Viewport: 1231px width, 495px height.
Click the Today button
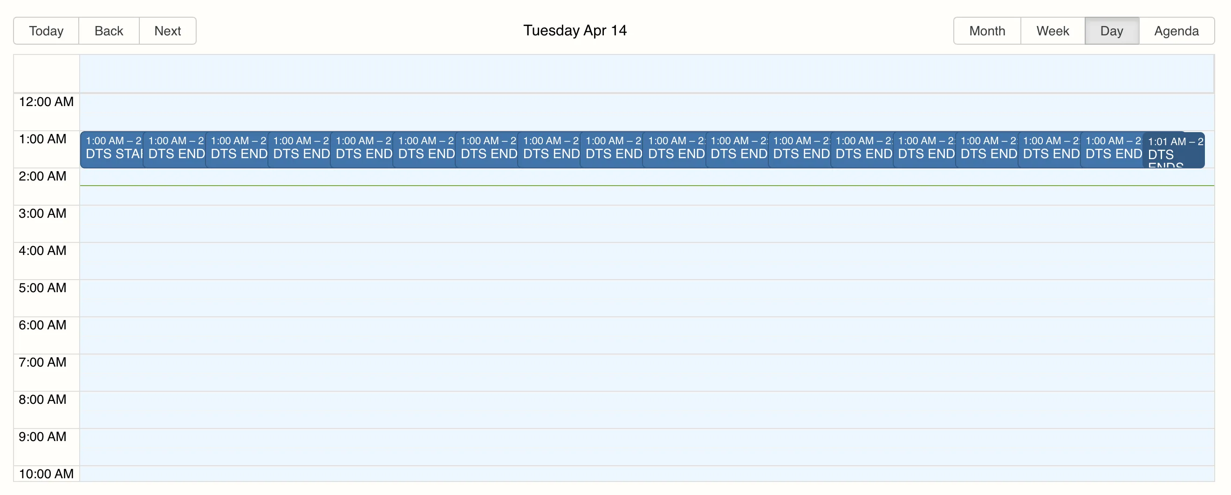pos(46,31)
